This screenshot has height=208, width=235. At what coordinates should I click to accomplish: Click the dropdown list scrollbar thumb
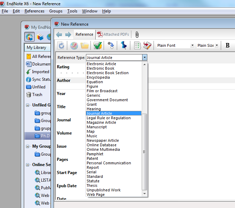tap(144, 152)
